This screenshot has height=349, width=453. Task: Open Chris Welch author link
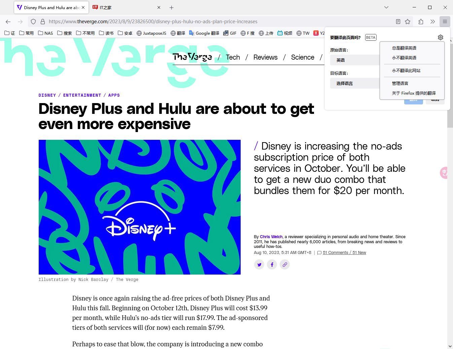click(x=271, y=237)
